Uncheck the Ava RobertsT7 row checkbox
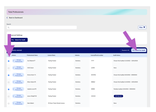156x112 pixels. [x=9, y=61]
